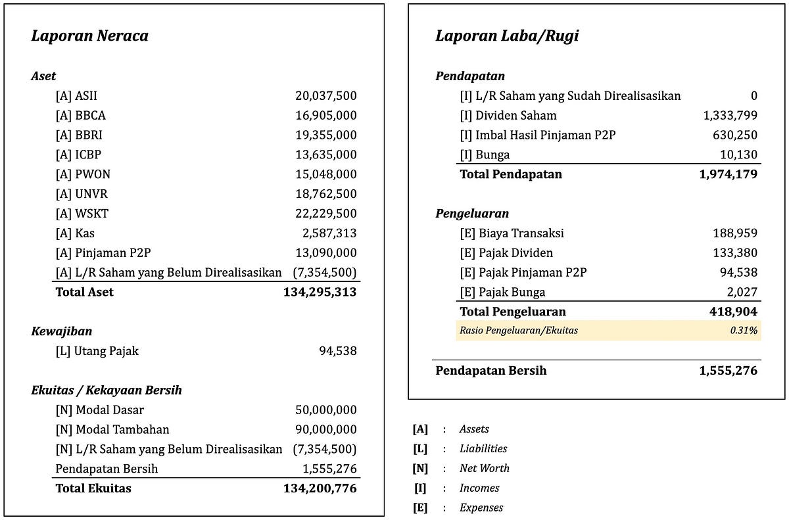
Task: Click the Pinjaman P2P amount 13,090,000
Action: point(326,253)
